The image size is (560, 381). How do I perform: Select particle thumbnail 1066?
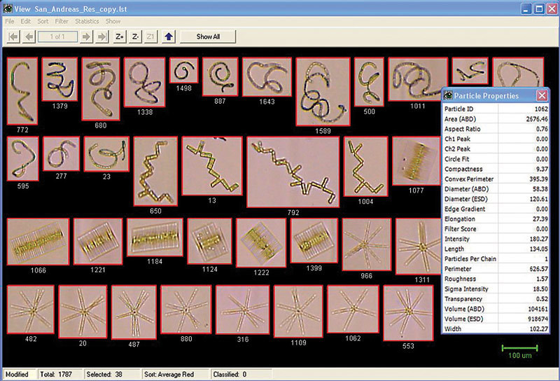click(38, 242)
